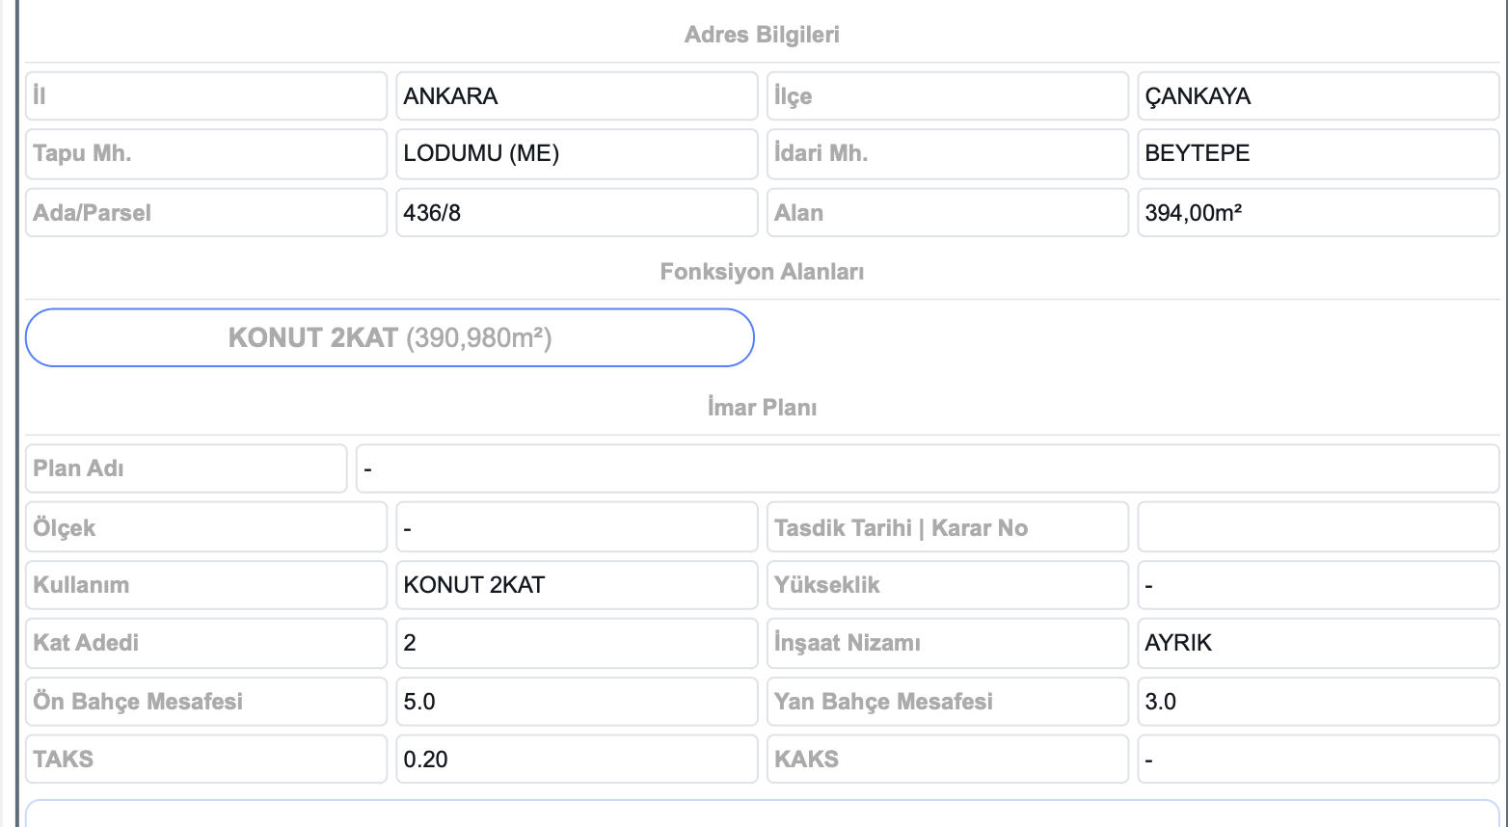
Task: Click the KONUT 2KAT function area button
Action: coord(390,337)
